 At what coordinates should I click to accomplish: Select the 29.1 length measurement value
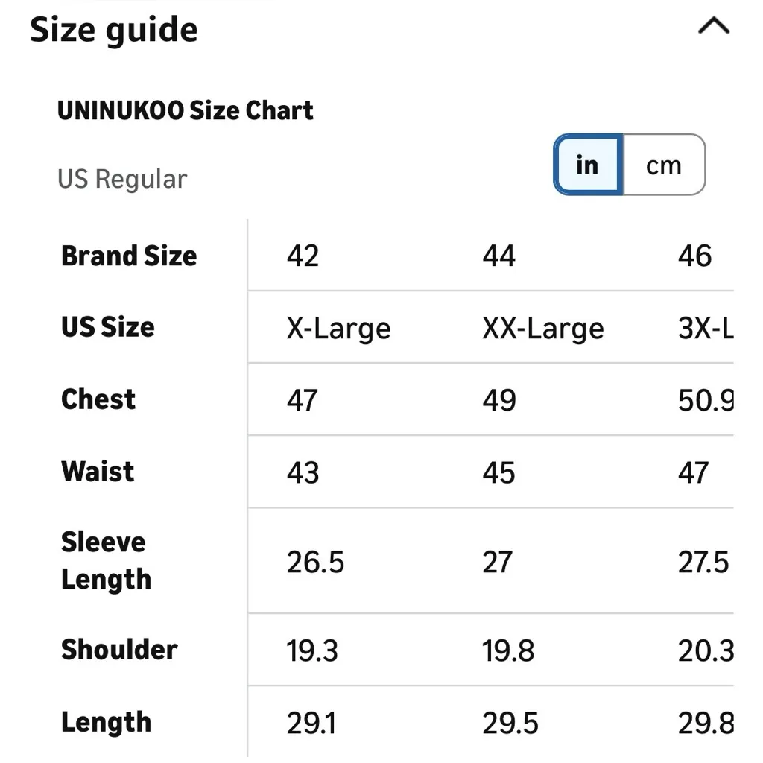pos(312,722)
